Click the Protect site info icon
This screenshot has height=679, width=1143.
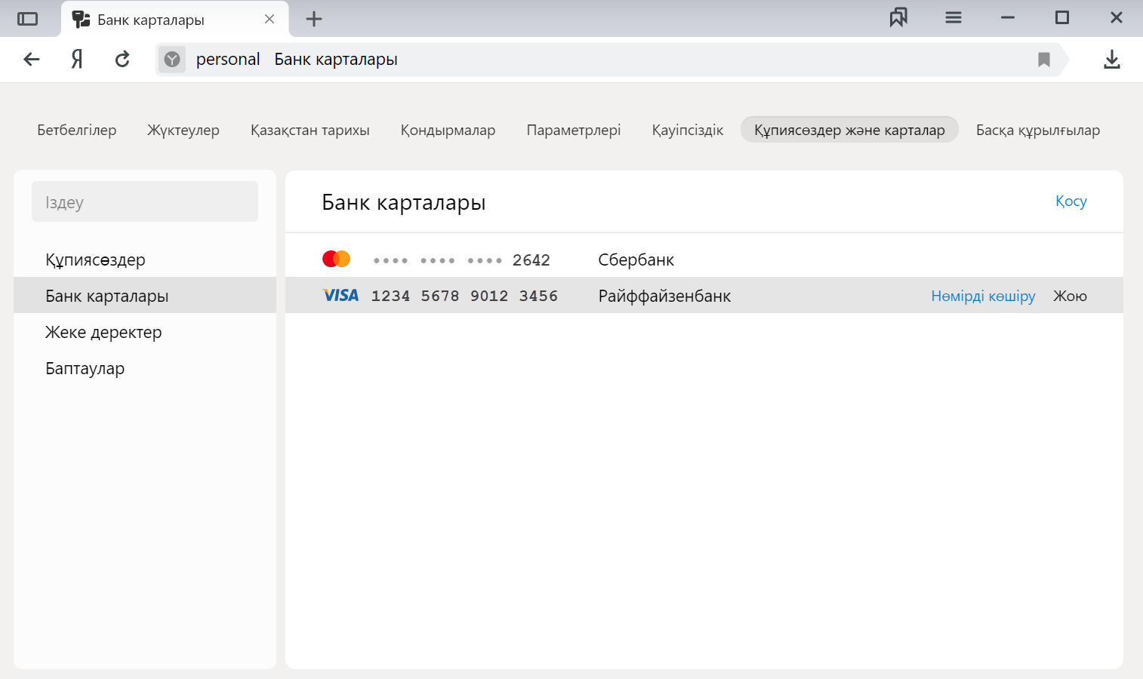click(x=172, y=59)
